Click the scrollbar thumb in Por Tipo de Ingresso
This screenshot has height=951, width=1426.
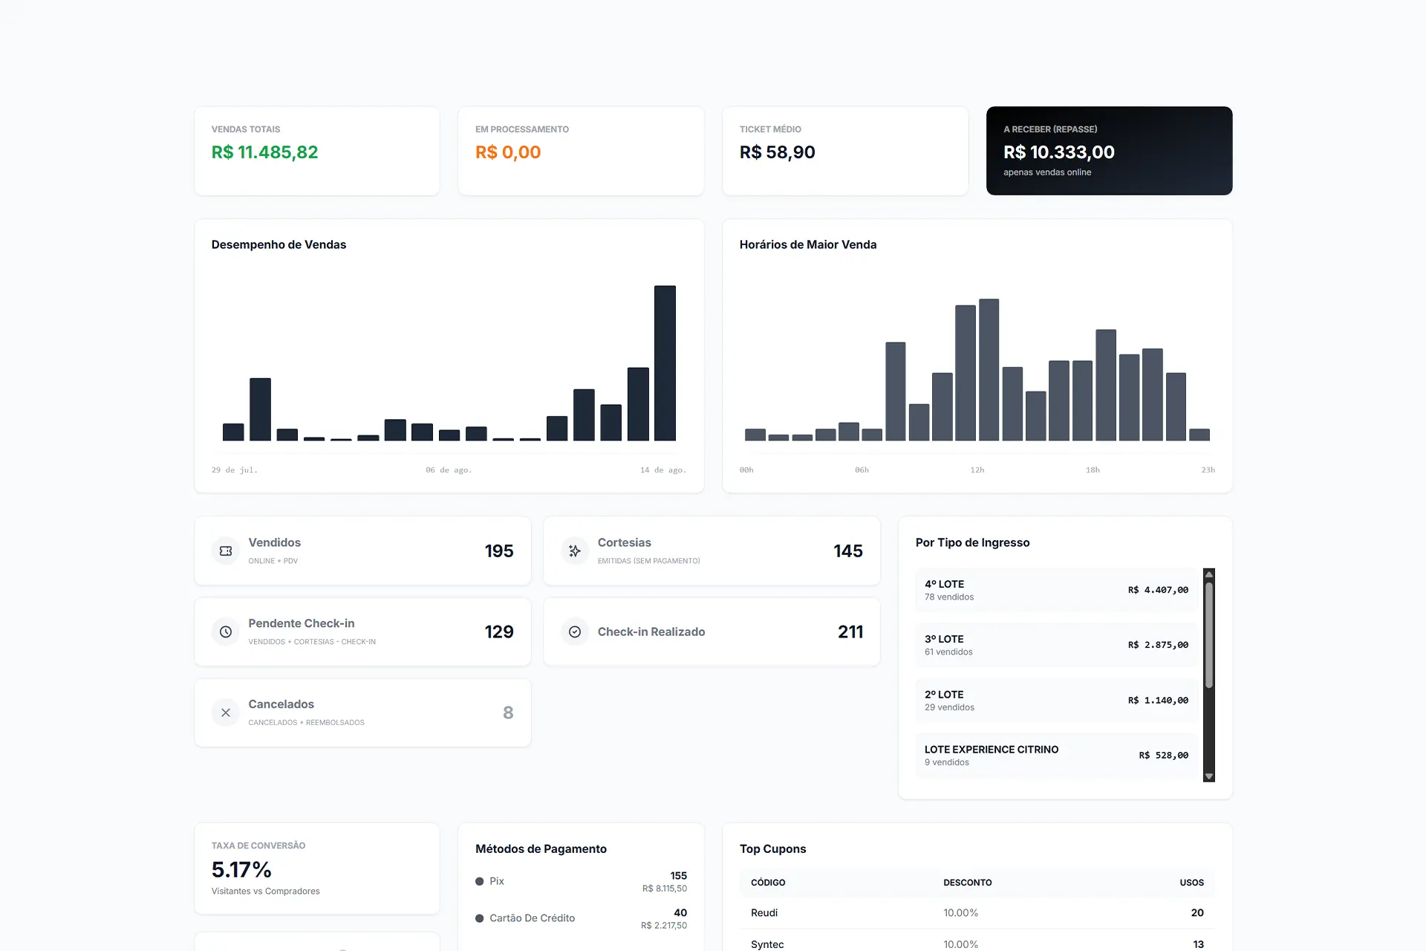(x=1209, y=635)
